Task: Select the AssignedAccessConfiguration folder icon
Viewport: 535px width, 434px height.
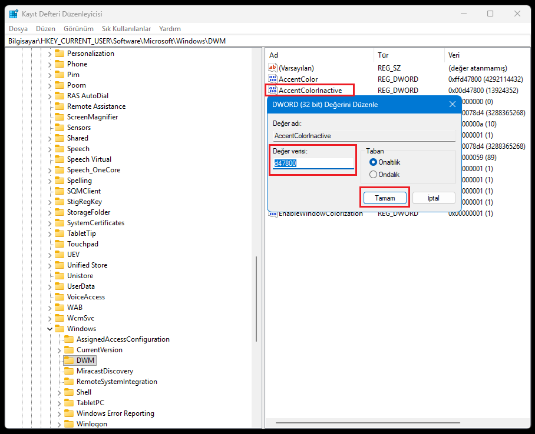Action: [x=69, y=339]
